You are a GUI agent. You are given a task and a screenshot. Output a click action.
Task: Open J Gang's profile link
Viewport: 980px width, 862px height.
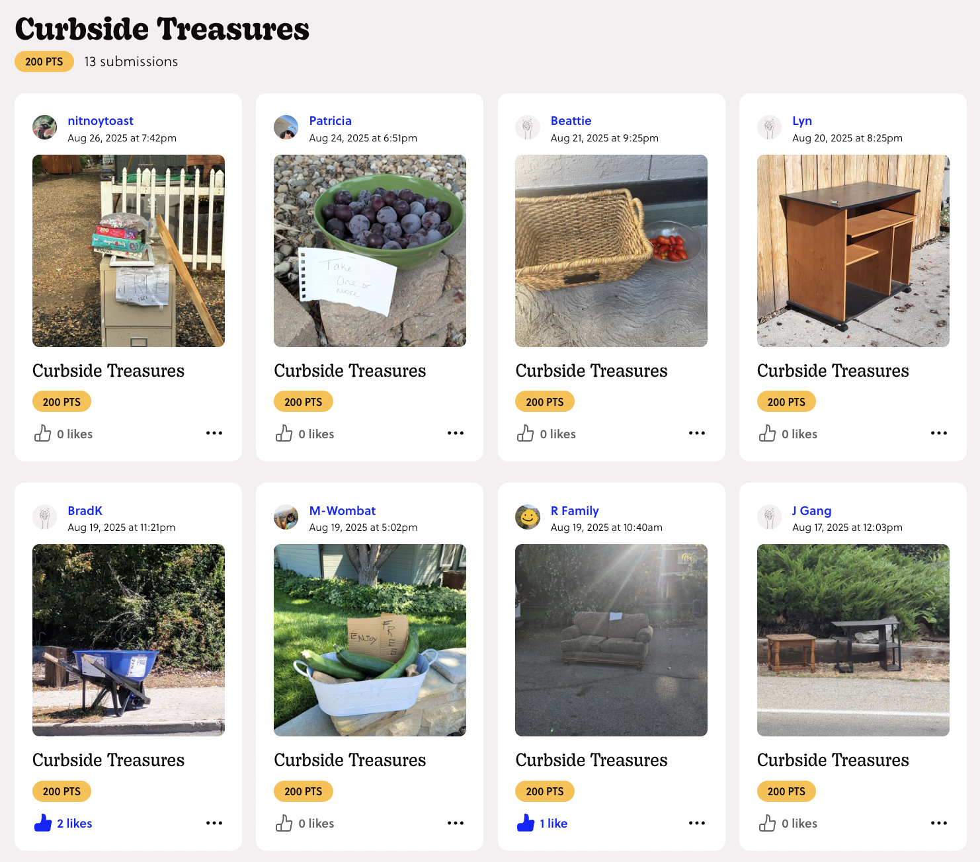tap(812, 511)
